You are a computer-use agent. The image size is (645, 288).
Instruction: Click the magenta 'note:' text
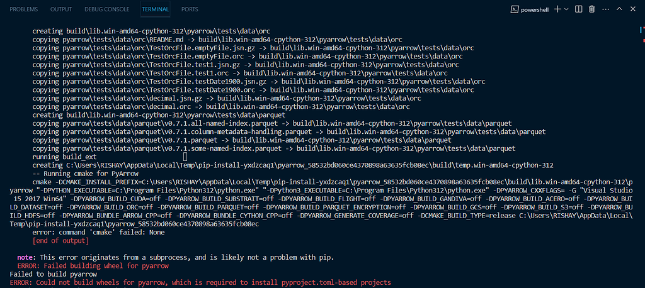[x=26, y=258]
